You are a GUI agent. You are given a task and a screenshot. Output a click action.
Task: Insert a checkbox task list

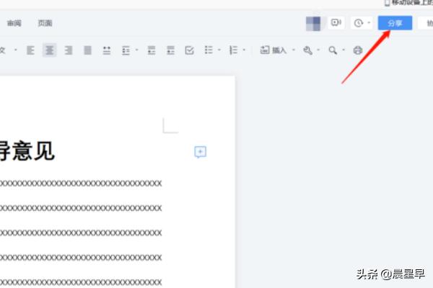[x=190, y=50]
